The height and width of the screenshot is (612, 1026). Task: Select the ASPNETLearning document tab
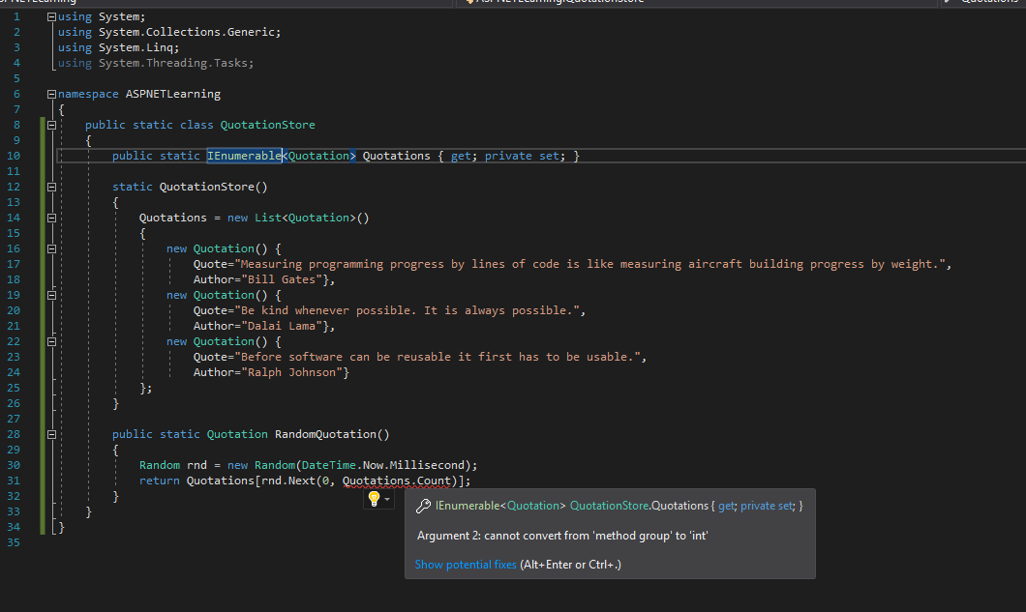[x=39, y=3]
